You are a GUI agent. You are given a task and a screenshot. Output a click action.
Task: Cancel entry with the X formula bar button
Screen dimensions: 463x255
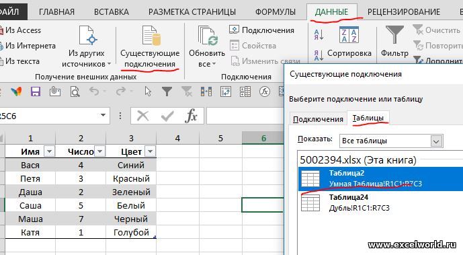coord(143,116)
